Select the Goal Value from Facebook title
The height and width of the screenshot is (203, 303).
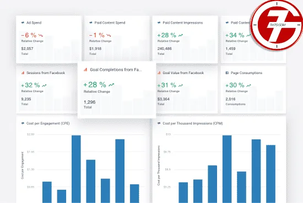click(x=183, y=73)
